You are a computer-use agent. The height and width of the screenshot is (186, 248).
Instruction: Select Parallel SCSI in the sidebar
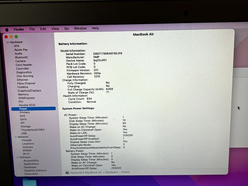pos(27,105)
